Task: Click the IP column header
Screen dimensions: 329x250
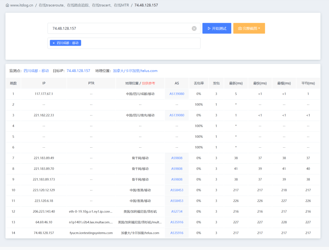Action: (x=44, y=83)
